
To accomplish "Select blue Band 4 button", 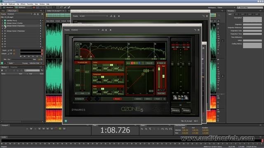I will [139, 63].
